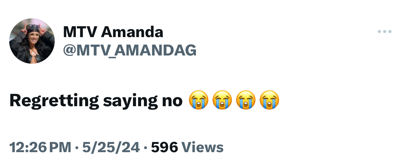Click the third crying face emoji
This screenshot has height=161, width=403.
point(246,100)
